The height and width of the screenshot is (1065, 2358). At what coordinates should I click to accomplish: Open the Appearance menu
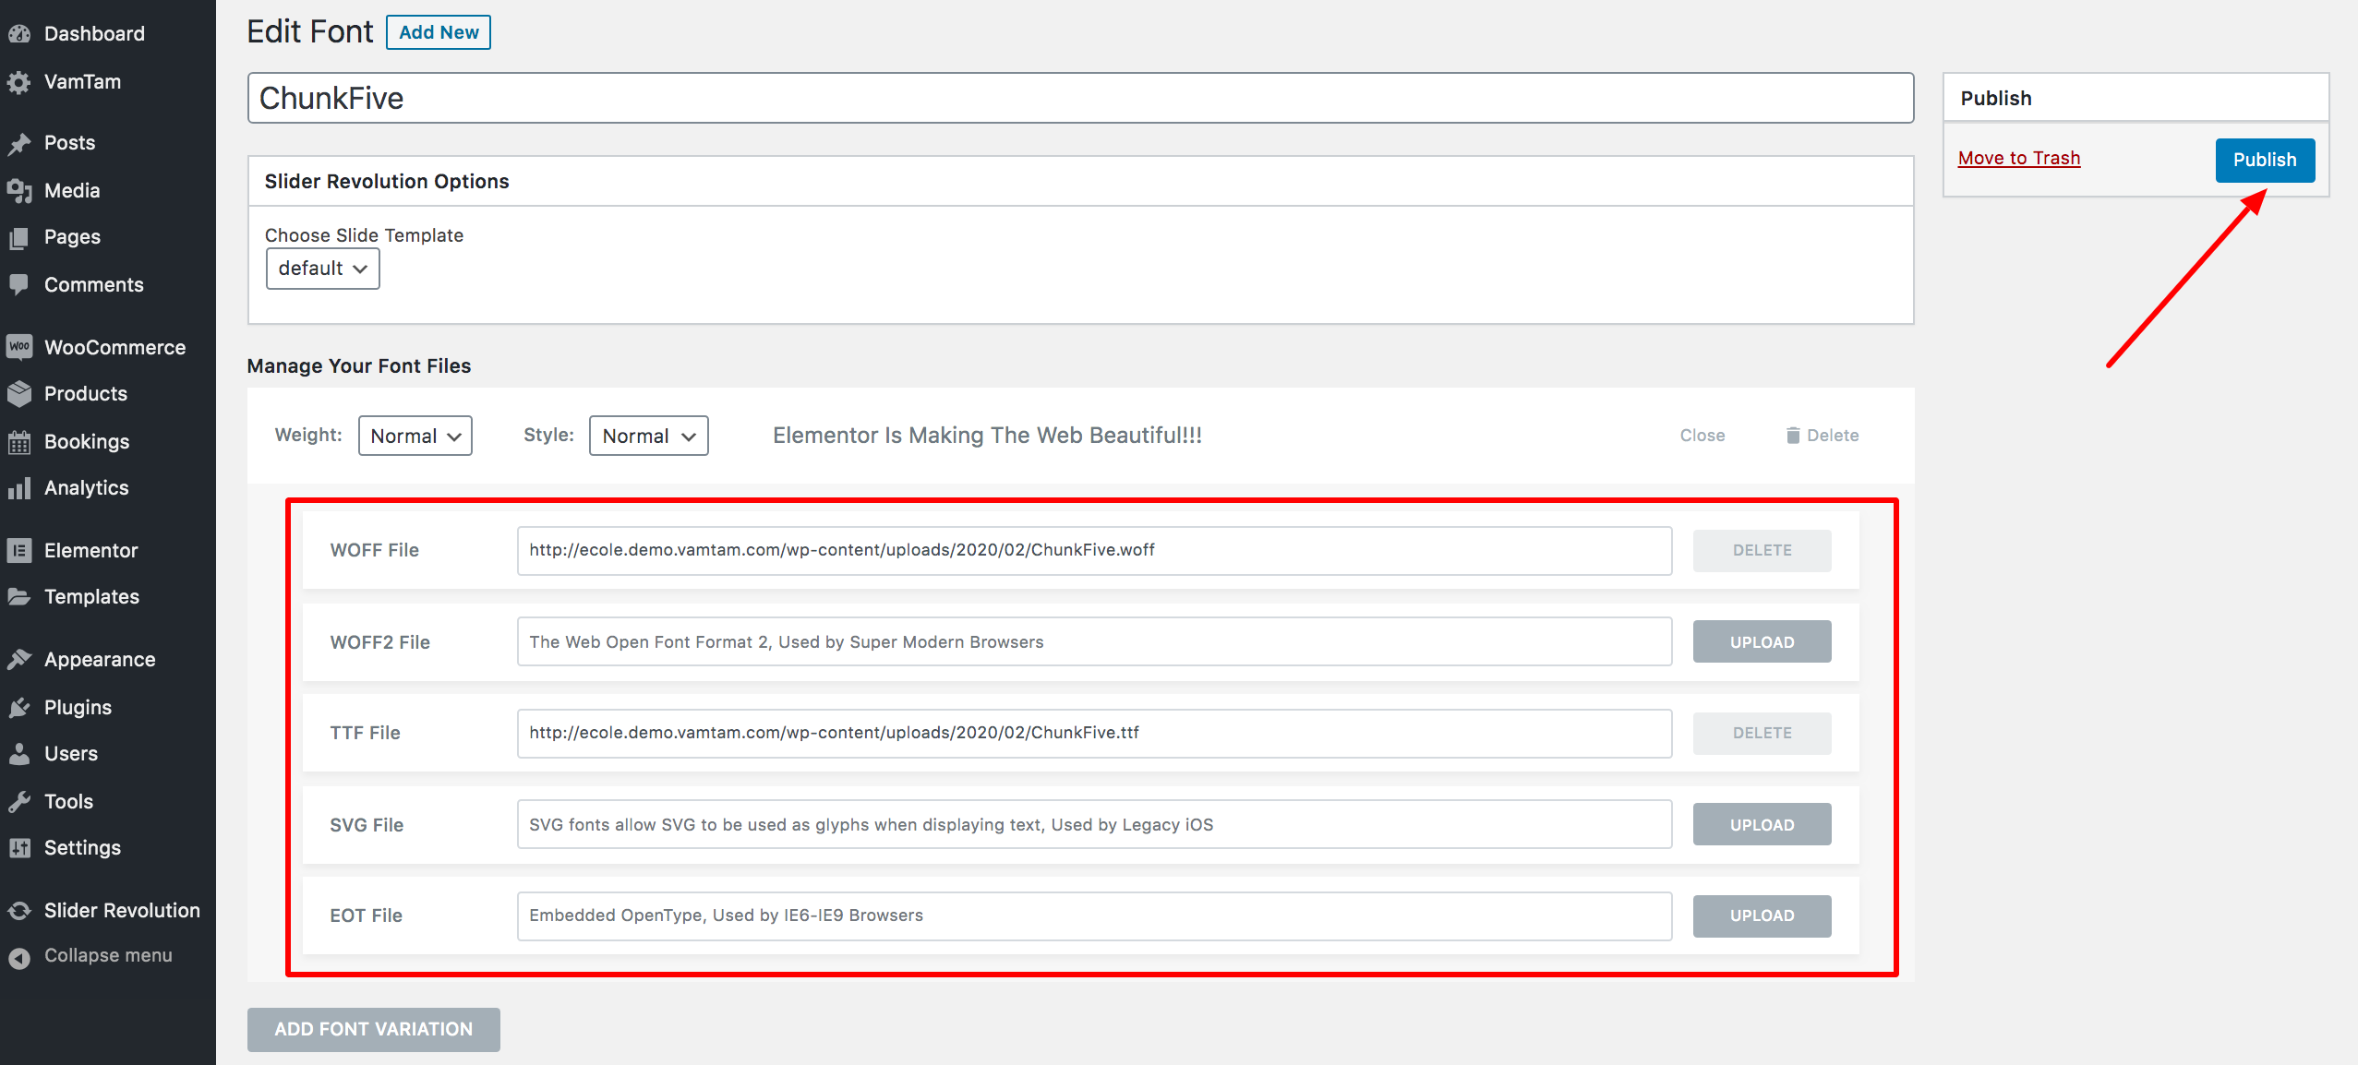click(100, 660)
